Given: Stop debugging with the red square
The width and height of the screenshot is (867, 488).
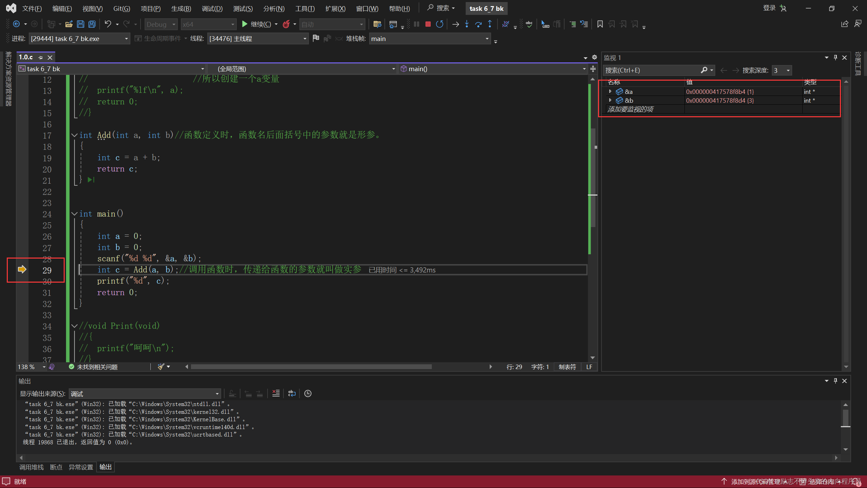Looking at the screenshot, I should coord(428,24).
